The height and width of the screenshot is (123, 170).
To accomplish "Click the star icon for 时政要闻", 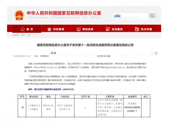I will (x=49, y=29).
